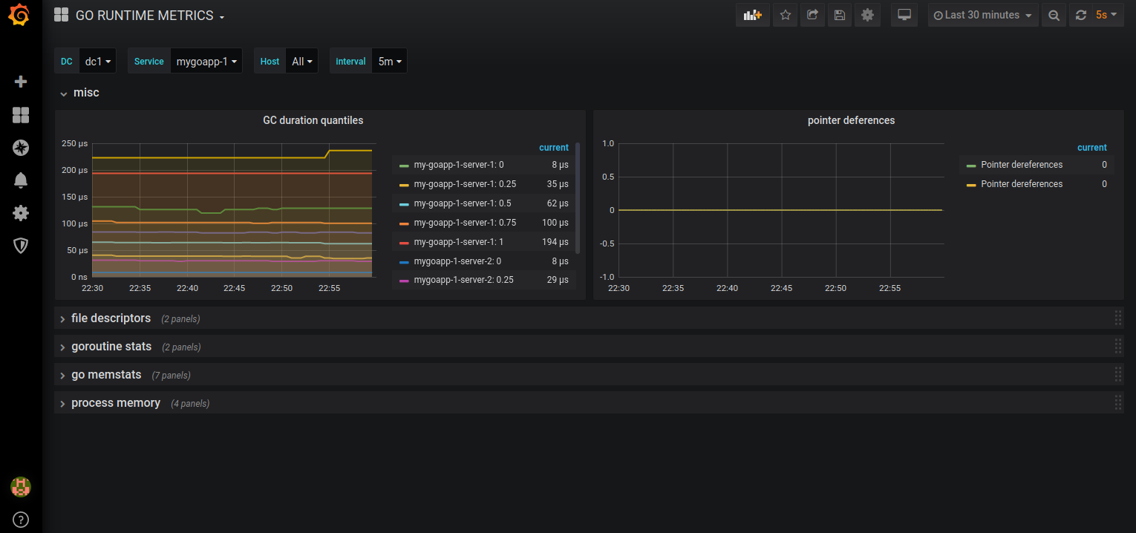Click the Add panel toolbar icon

point(753,15)
